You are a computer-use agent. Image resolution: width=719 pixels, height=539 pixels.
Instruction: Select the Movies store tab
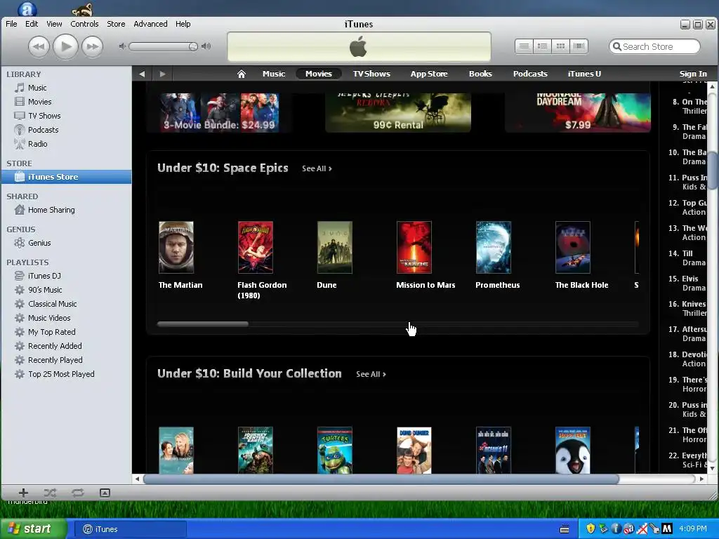(319, 74)
